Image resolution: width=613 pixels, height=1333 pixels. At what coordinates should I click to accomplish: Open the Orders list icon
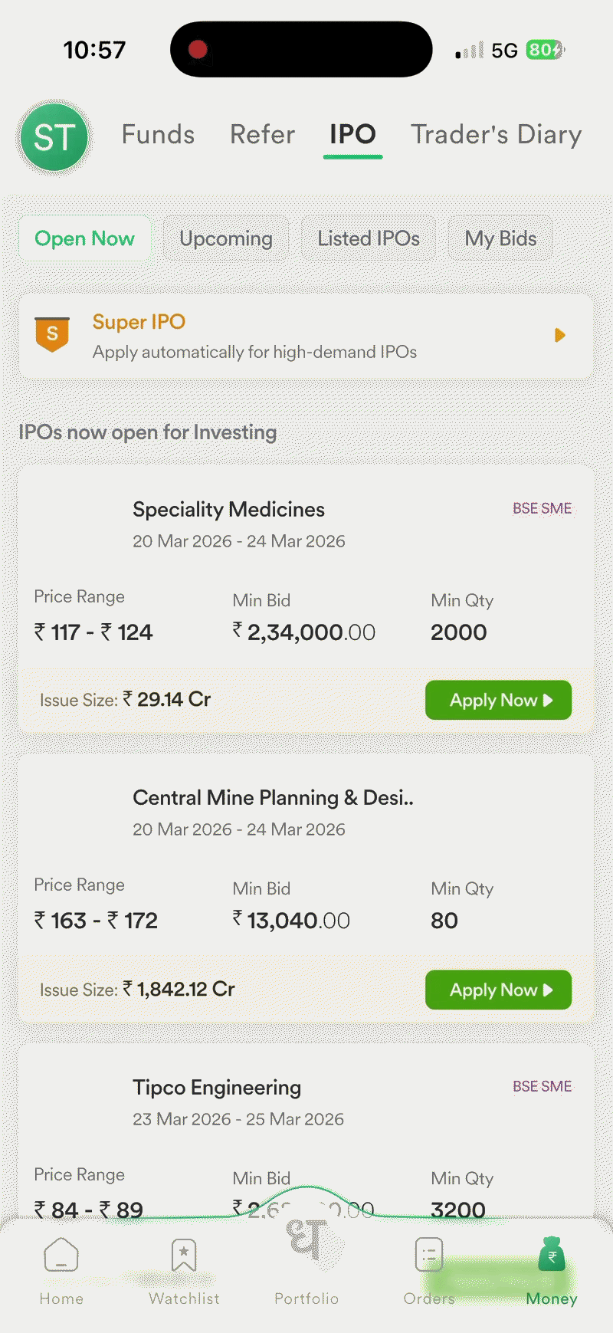[x=429, y=1256]
